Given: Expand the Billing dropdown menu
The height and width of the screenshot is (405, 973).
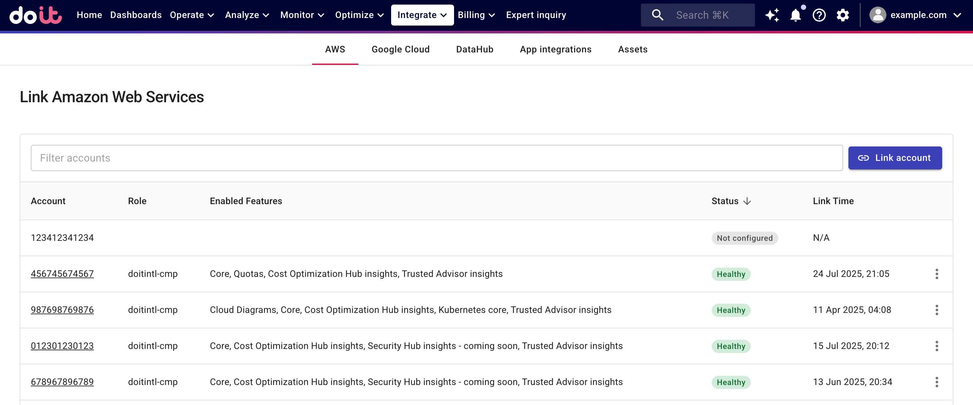Looking at the screenshot, I should [x=476, y=15].
